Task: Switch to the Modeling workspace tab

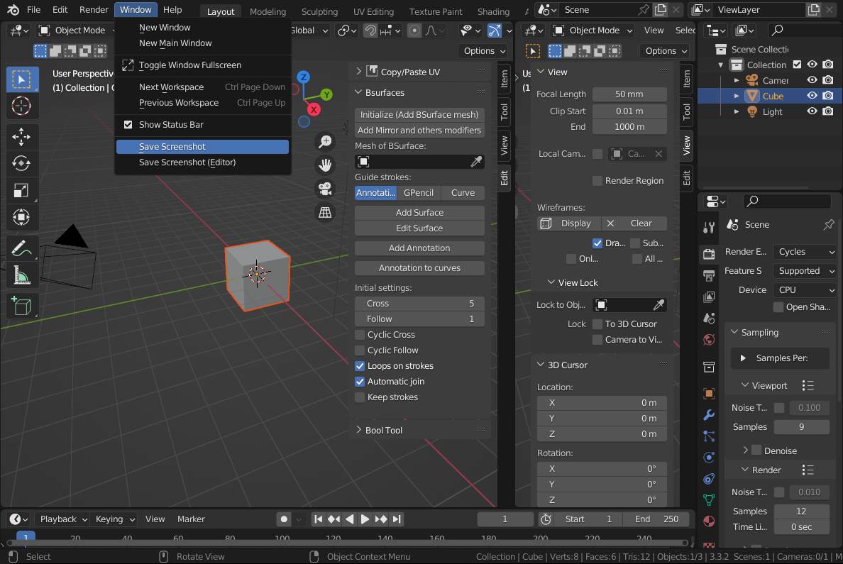Action: [268, 11]
